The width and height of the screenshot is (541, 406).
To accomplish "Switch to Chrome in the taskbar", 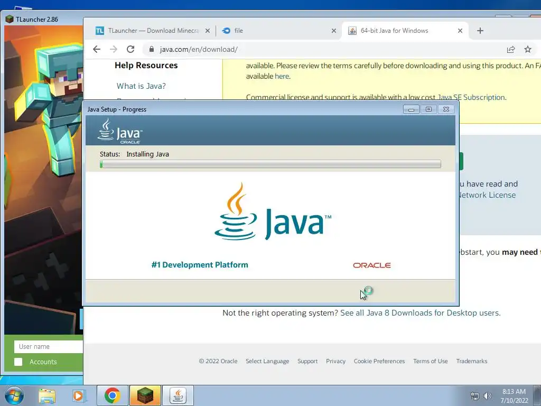I will 113,395.
